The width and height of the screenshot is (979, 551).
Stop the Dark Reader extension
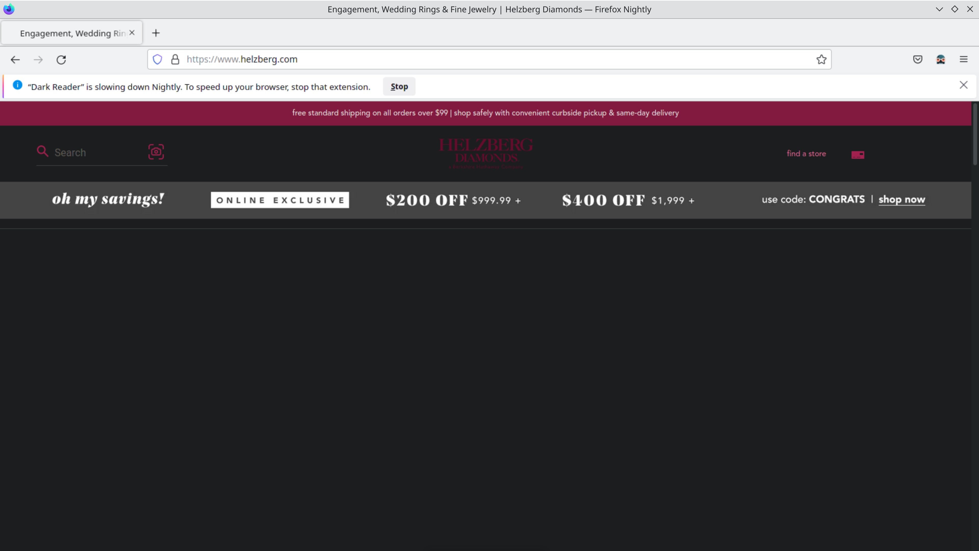(399, 86)
